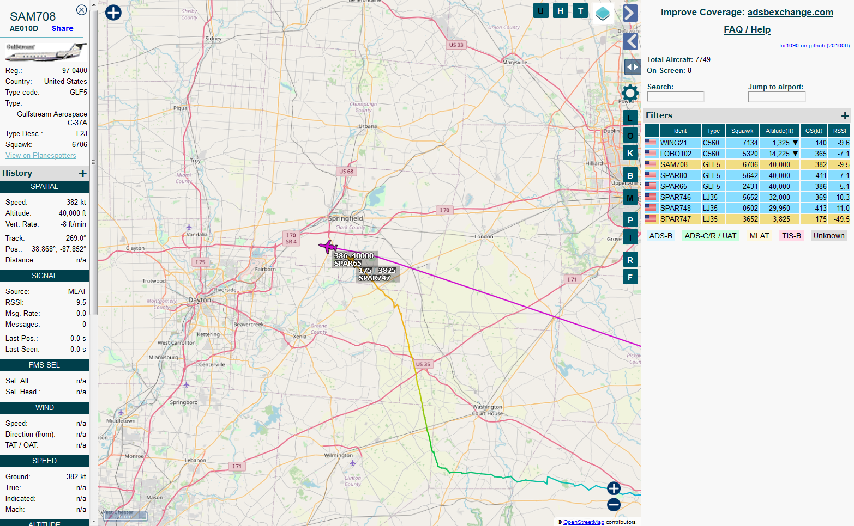This screenshot has height=526, width=854.
Task: Click the info panel vertical scrollbar
Action: pyautogui.click(x=93, y=162)
